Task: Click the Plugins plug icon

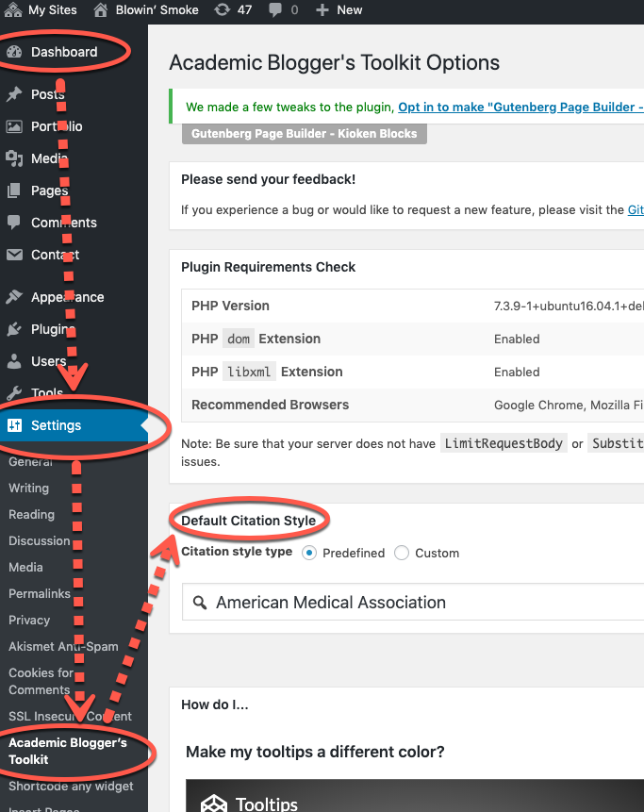Action: tap(14, 329)
